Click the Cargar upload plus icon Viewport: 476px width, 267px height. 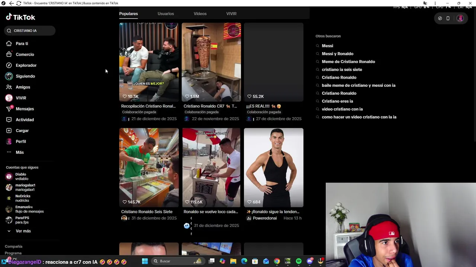(9, 131)
